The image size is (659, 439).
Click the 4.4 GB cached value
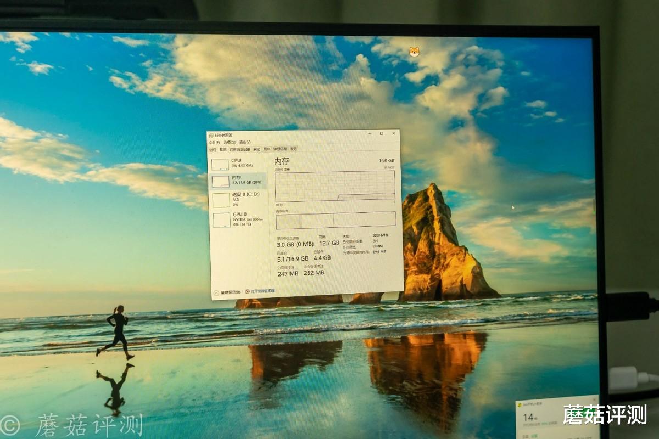pyautogui.click(x=322, y=258)
